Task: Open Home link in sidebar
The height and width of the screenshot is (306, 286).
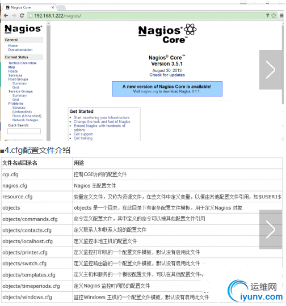Action: [13, 46]
